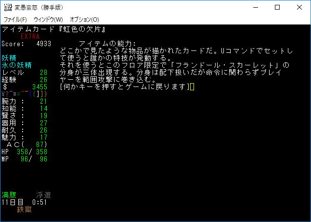This screenshot has width=311, height=222.
Task: Click the レベル 28 stat line
Action: click(x=25, y=73)
